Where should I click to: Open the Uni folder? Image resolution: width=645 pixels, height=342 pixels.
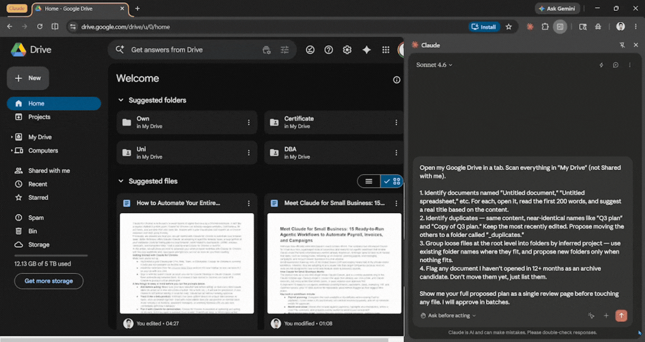[x=187, y=152]
